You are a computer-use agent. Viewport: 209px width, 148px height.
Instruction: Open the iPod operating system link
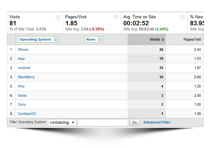(x=21, y=86)
